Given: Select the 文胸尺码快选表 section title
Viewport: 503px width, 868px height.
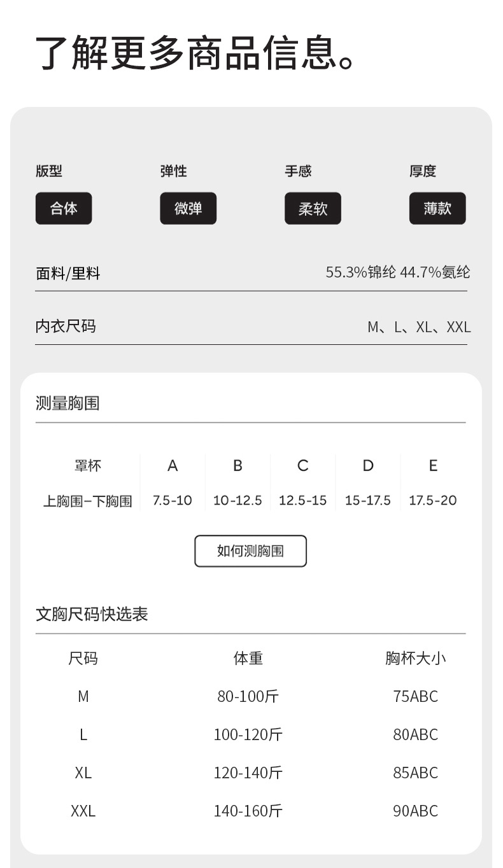Looking at the screenshot, I should [x=92, y=614].
